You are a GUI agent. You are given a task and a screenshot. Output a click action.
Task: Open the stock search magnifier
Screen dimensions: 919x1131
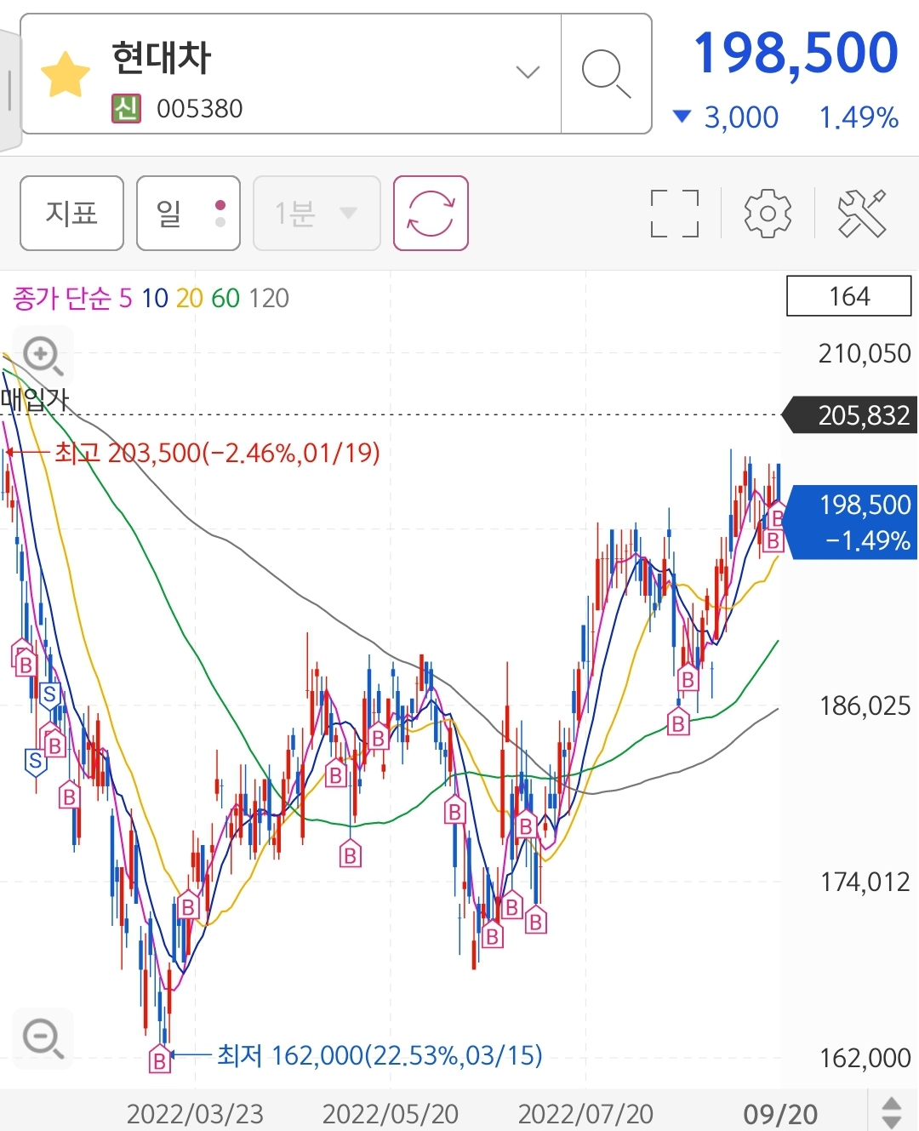[x=606, y=74]
